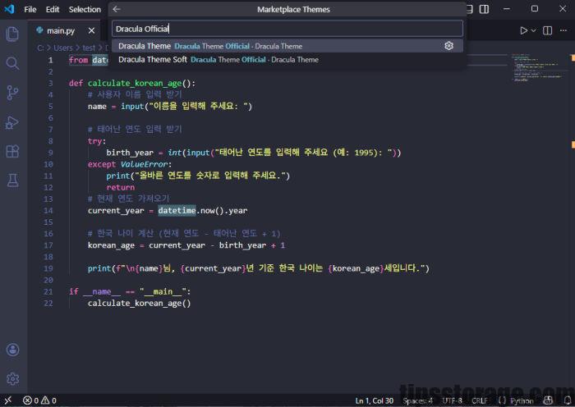Open notifications bell in status bar
The width and height of the screenshot is (575, 407).
[x=568, y=400]
